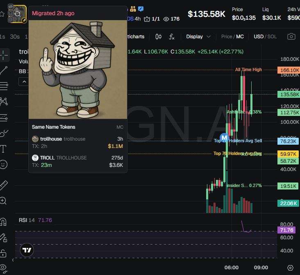Select the horizontal lines tool
The height and width of the screenshot is (275, 300).
point(4,86)
